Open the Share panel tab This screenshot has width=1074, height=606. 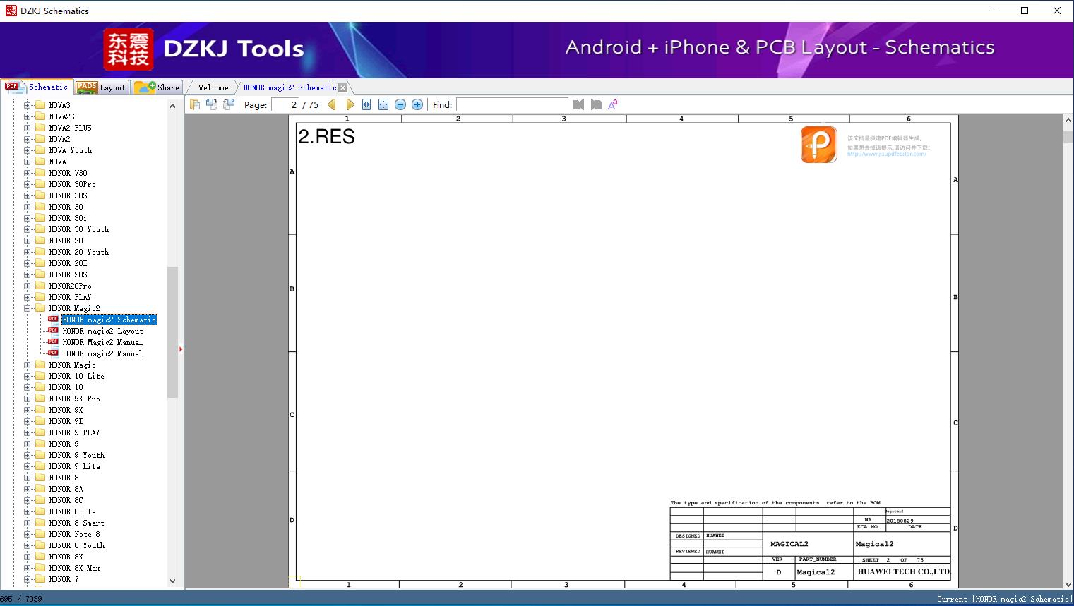(x=157, y=87)
